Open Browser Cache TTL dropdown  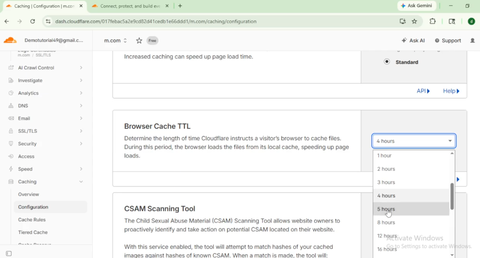tap(414, 141)
